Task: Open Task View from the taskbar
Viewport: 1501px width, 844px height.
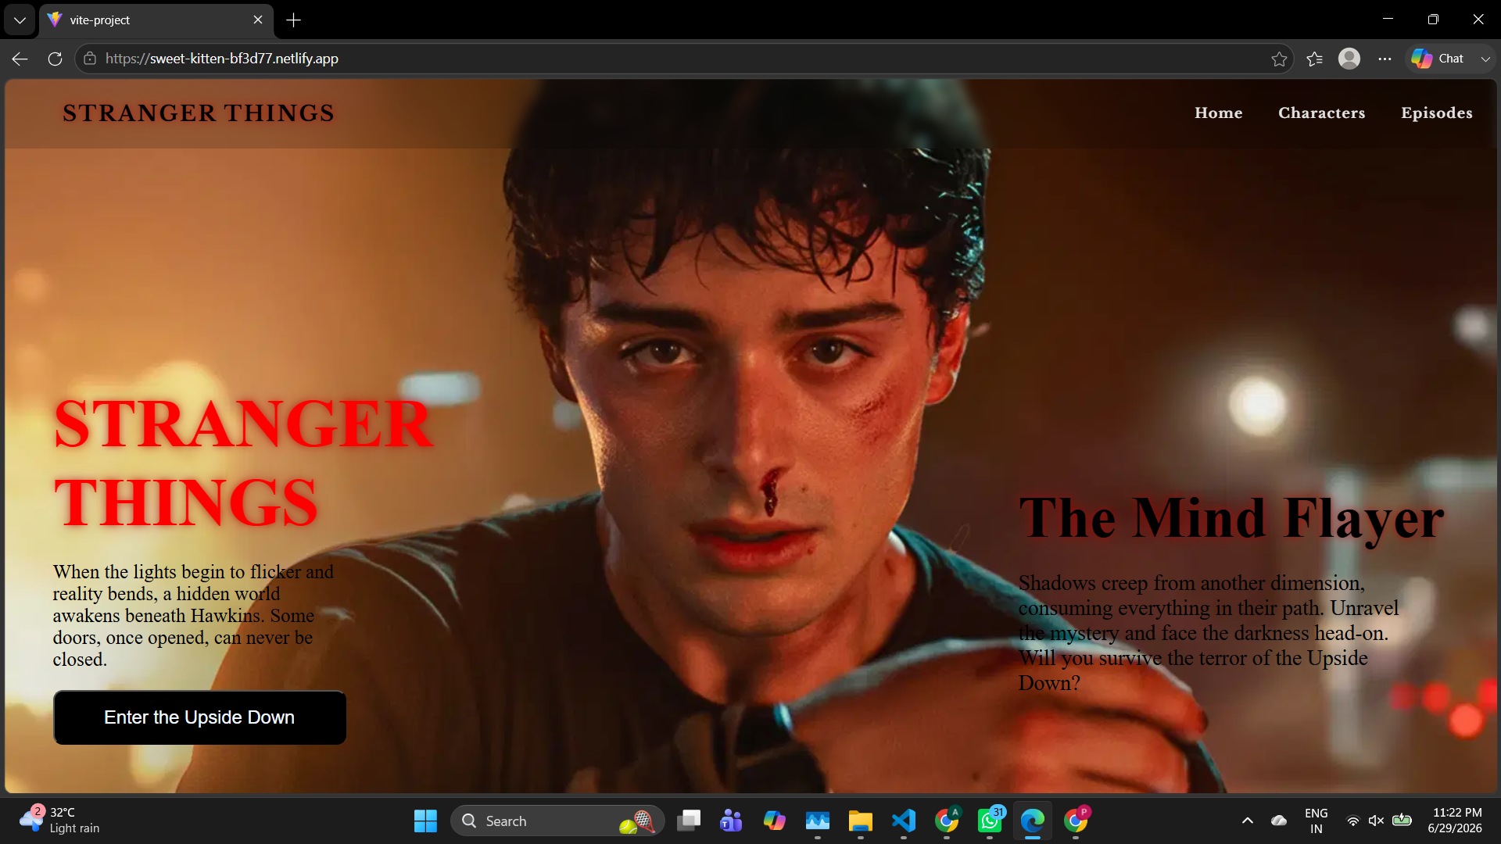Action: [689, 821]
